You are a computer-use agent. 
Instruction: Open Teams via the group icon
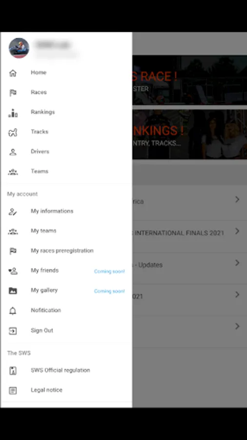pos(13,172)
